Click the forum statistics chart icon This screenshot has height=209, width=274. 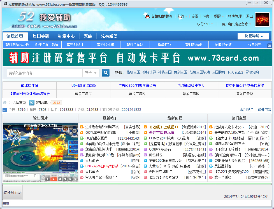(x=5, y=110)
